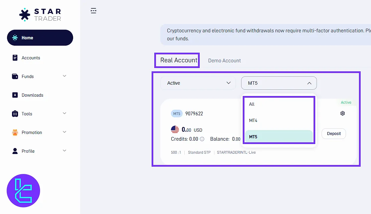Click the 500 : 1 leverage text
Viewport: 371px width, 214px height.
(176, 152)
